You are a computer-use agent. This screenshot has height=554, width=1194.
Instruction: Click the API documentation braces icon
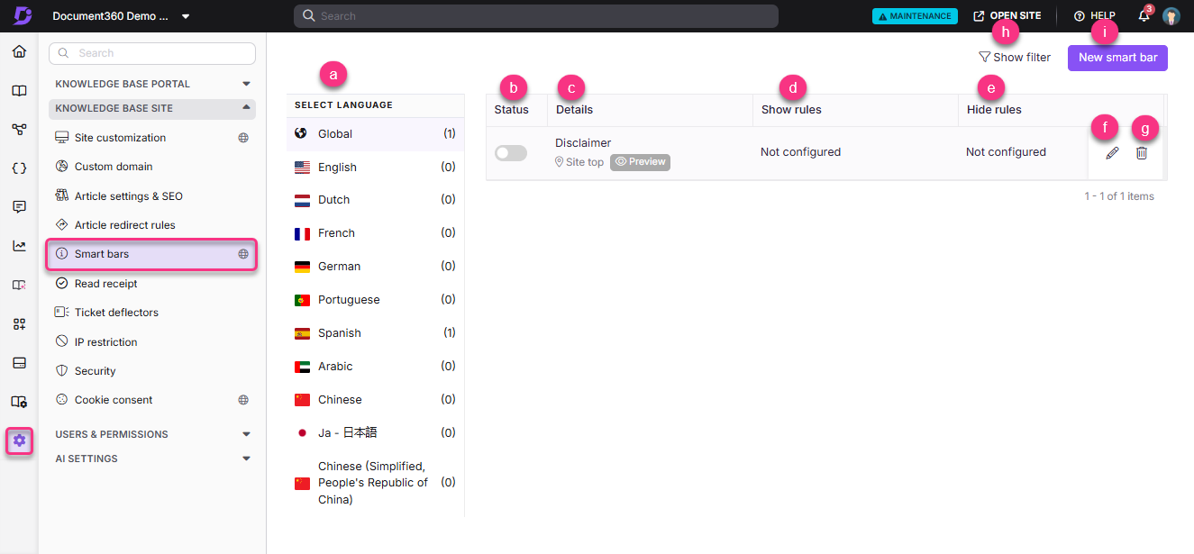[x=19, y=168]
